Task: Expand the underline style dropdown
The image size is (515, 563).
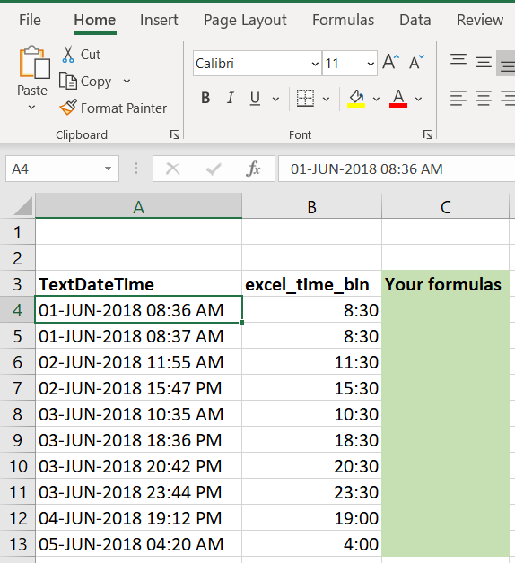Action: (275, 99)
